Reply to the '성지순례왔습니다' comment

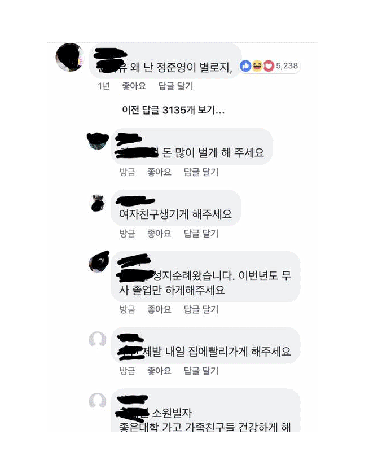[x=201, y=309]
